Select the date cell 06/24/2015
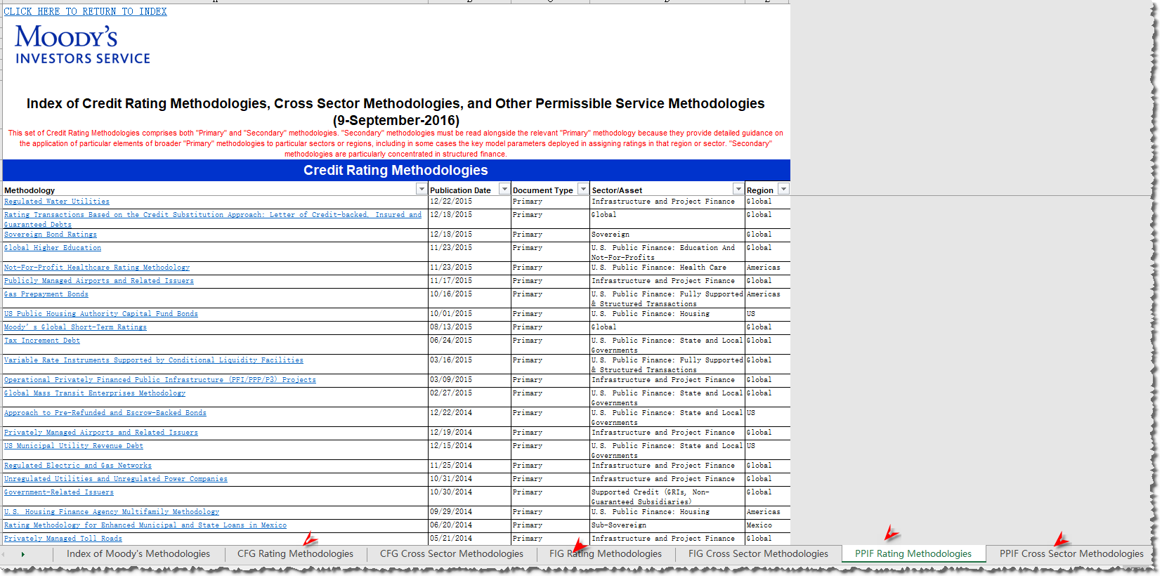This screenshot has height=578, width=1162. click(469, 345)
